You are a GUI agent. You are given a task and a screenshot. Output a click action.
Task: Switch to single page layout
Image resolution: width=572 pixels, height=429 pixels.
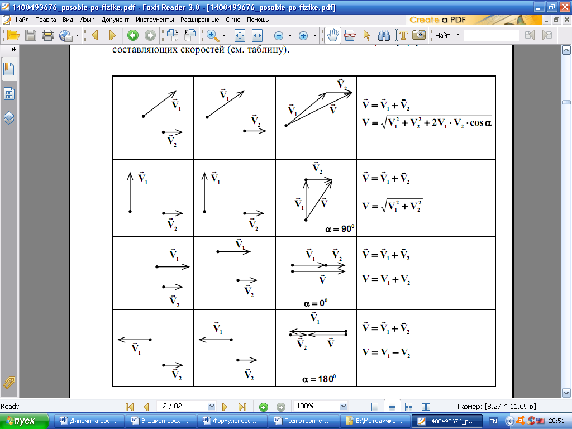click(375, 407)
